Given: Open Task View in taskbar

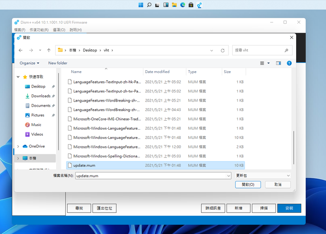Looking at the screenshot, I should click(157, 5).
